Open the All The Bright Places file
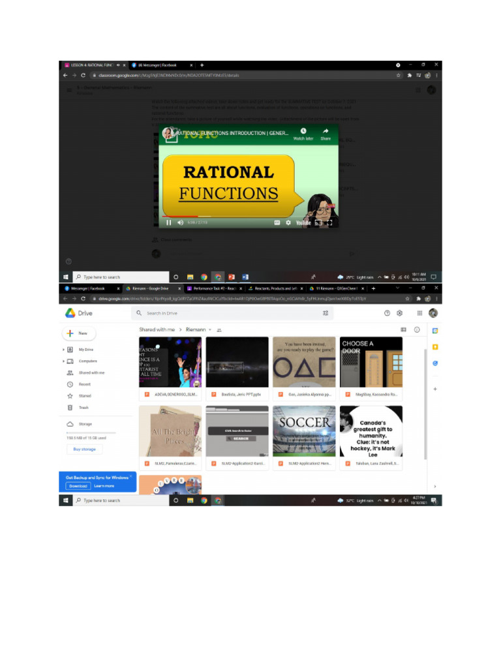This screenshot has height=668, width=501. click(170, 438)
